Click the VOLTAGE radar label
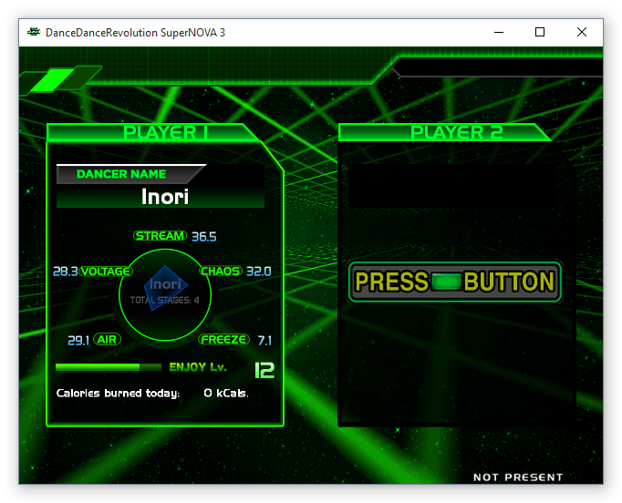 106,272
